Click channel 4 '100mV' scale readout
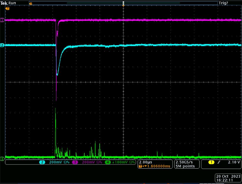The image size is (242, 184). tap(121, 162)
